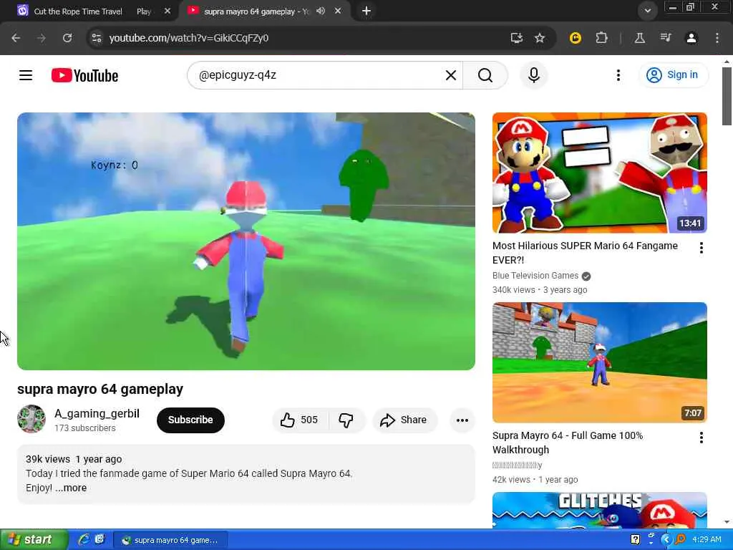Click the 39k views text
This screenshot has height=550, width=733.
coord(48,459)
